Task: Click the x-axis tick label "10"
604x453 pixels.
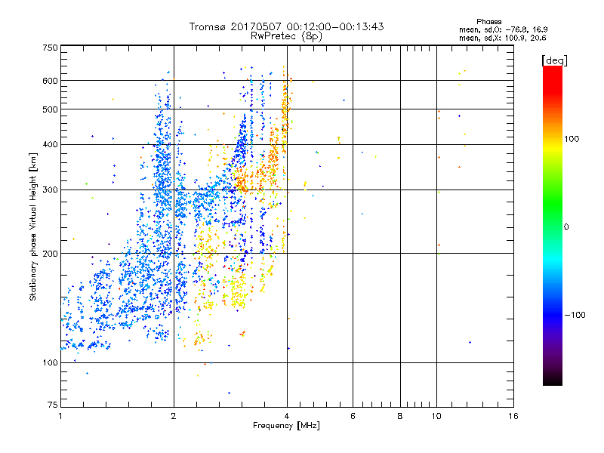Action: [436, 416]
